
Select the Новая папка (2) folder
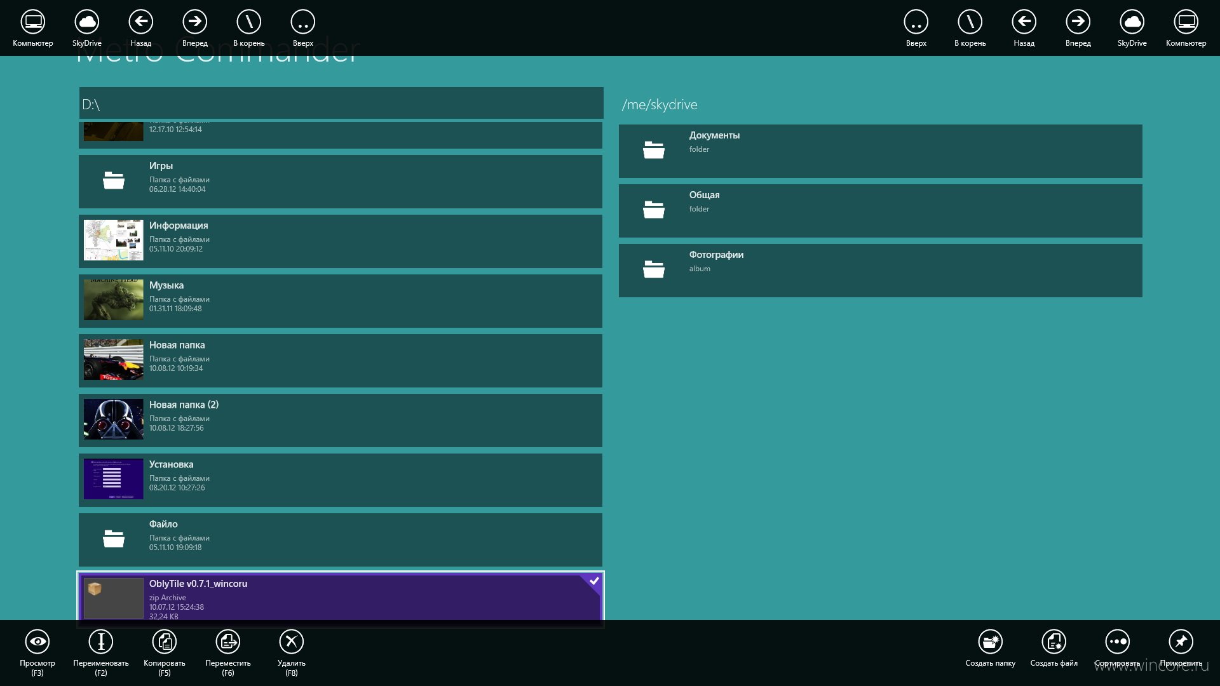pyautogui.click(x=341, y=420)
